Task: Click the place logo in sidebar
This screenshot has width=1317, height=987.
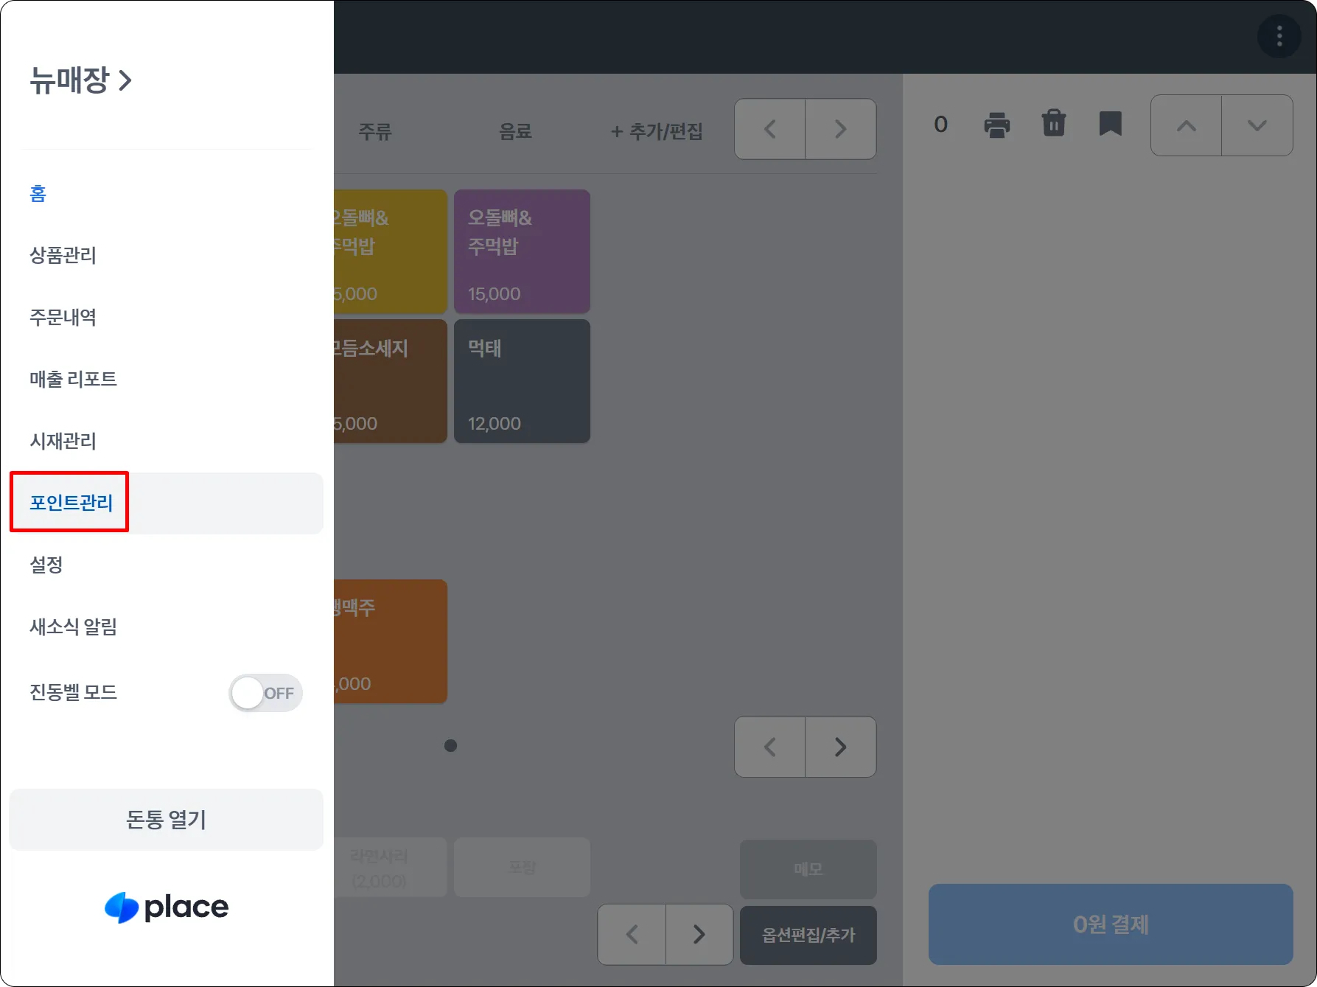Action: [x=167, y=907]
